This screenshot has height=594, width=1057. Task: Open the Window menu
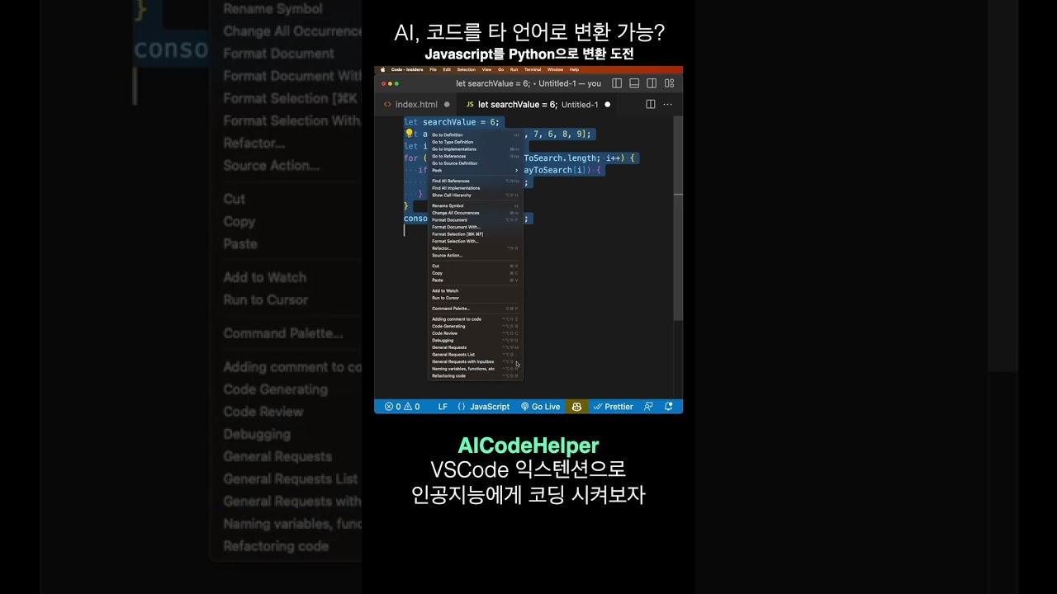click(x=555, y=69)
